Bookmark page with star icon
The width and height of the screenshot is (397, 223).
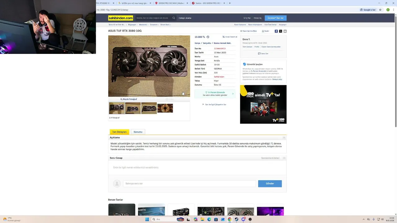pos(380,10)
